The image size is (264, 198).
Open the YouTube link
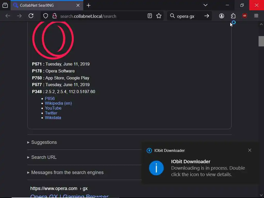[53, 108]
